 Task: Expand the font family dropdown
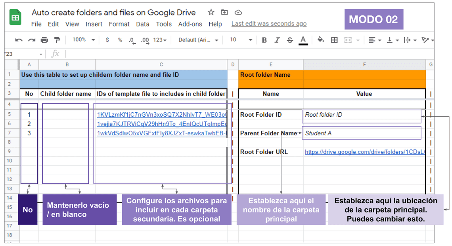pyautogui.click(x=198, y=40)
